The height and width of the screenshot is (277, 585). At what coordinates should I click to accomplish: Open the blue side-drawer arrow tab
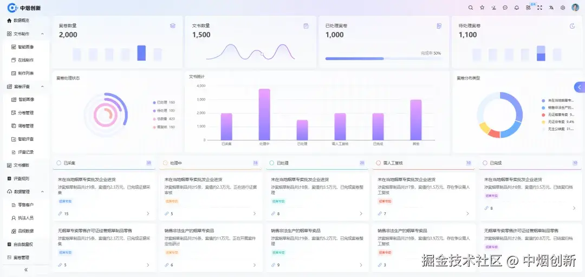click(580, 87)
